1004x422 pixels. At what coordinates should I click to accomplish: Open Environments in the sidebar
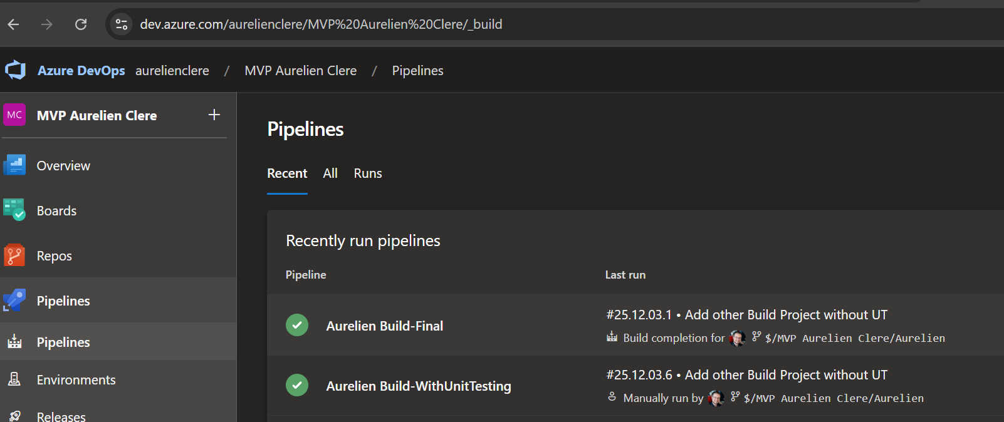118,379
